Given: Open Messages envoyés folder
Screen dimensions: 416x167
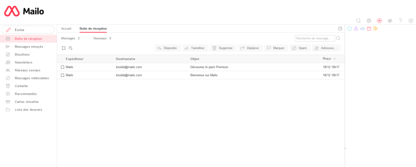Looking at the screenshot, I should click(28, 47).
